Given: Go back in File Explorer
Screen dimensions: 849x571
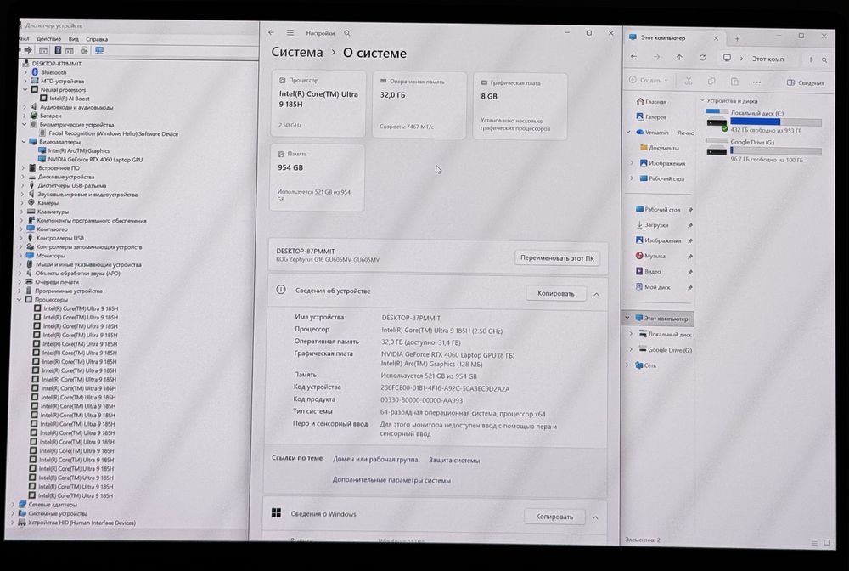Looking at the screenshot, I should click(633, 57).
